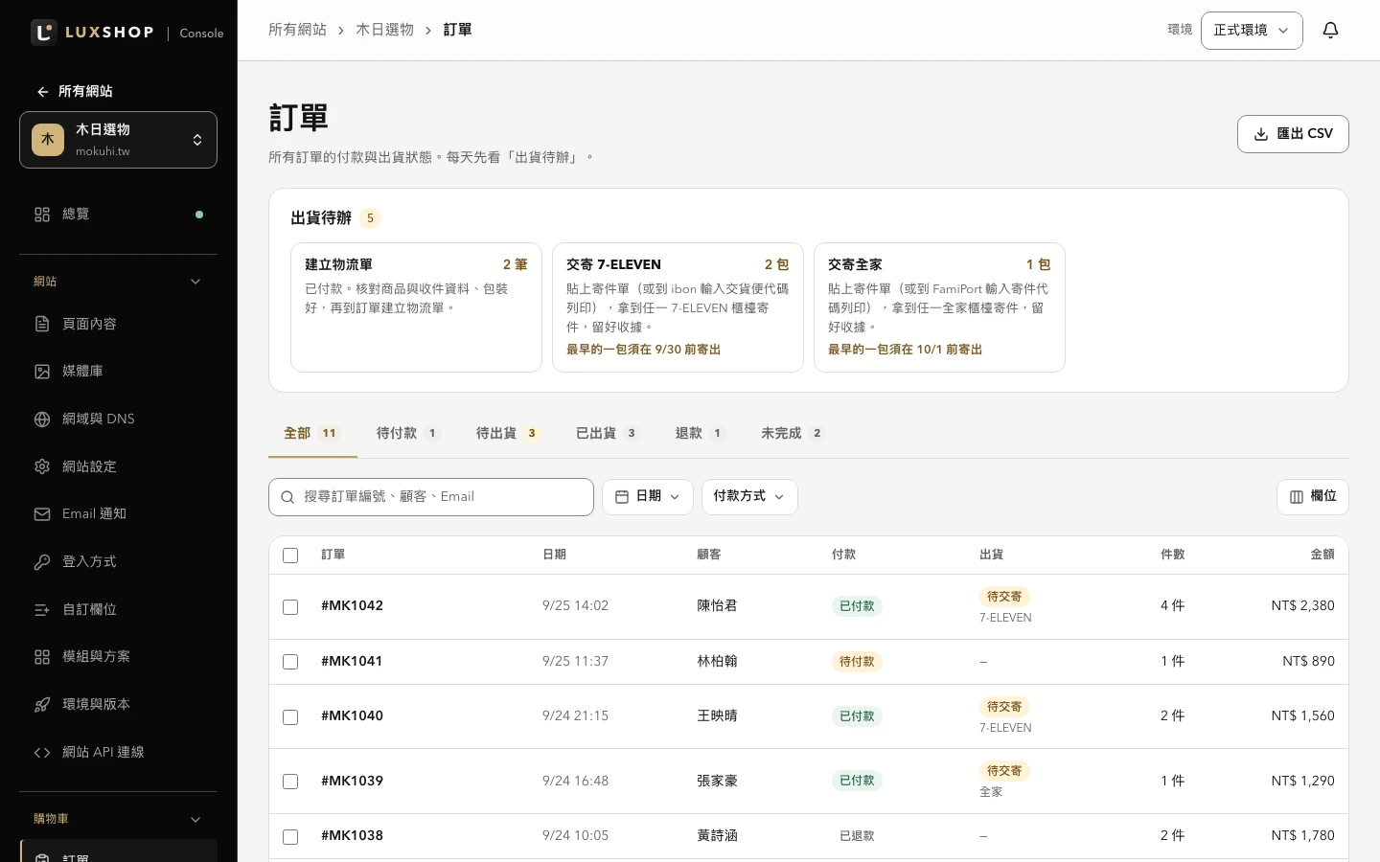Toggle the select-all orders checkbox

tap(290, 556)
